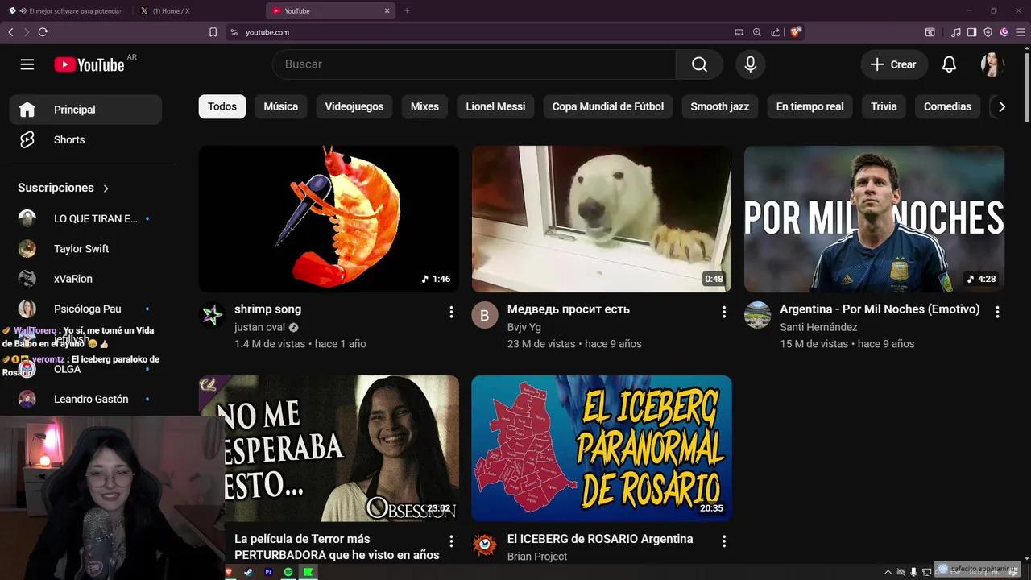Viewport: 1031px width, 580px height.
Task: Open a new browser tab
Action: pyautogui.click(x=407, y=10)
